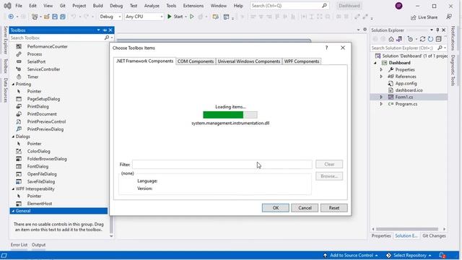Switch to COM Components tab
The image size is (462, 260).
[x=196, y=61]
